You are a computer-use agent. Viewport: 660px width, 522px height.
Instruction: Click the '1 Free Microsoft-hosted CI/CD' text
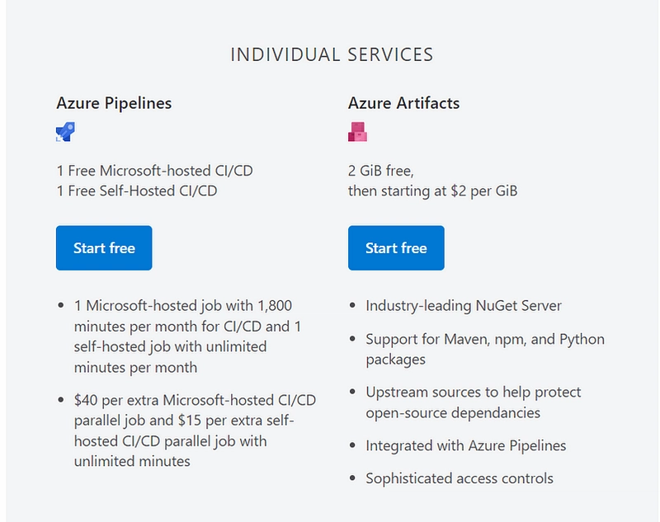(x=155, y=171)
